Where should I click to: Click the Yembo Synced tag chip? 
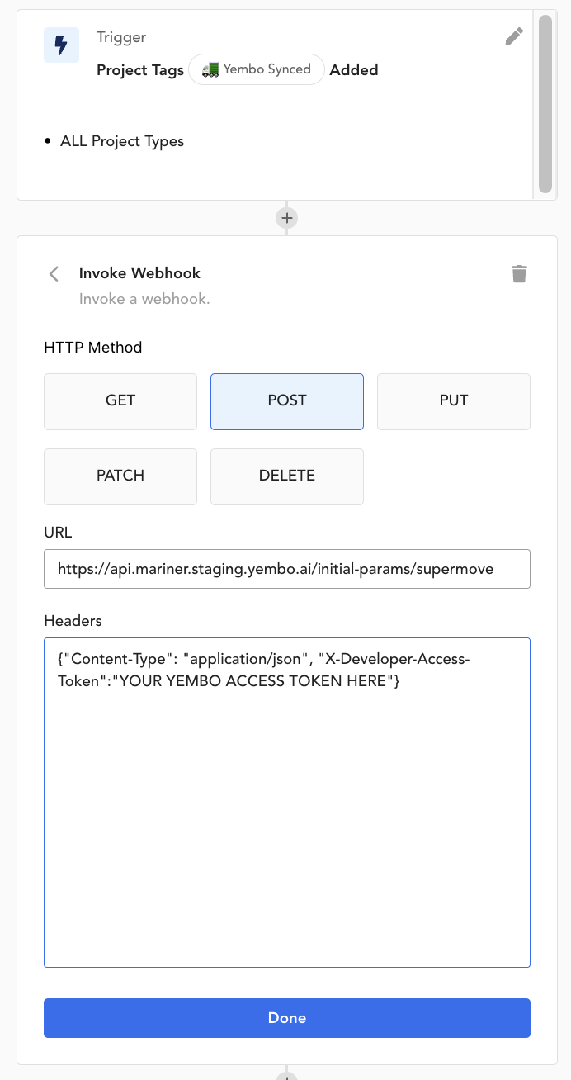pyautogui.click(x=257, y=69)
